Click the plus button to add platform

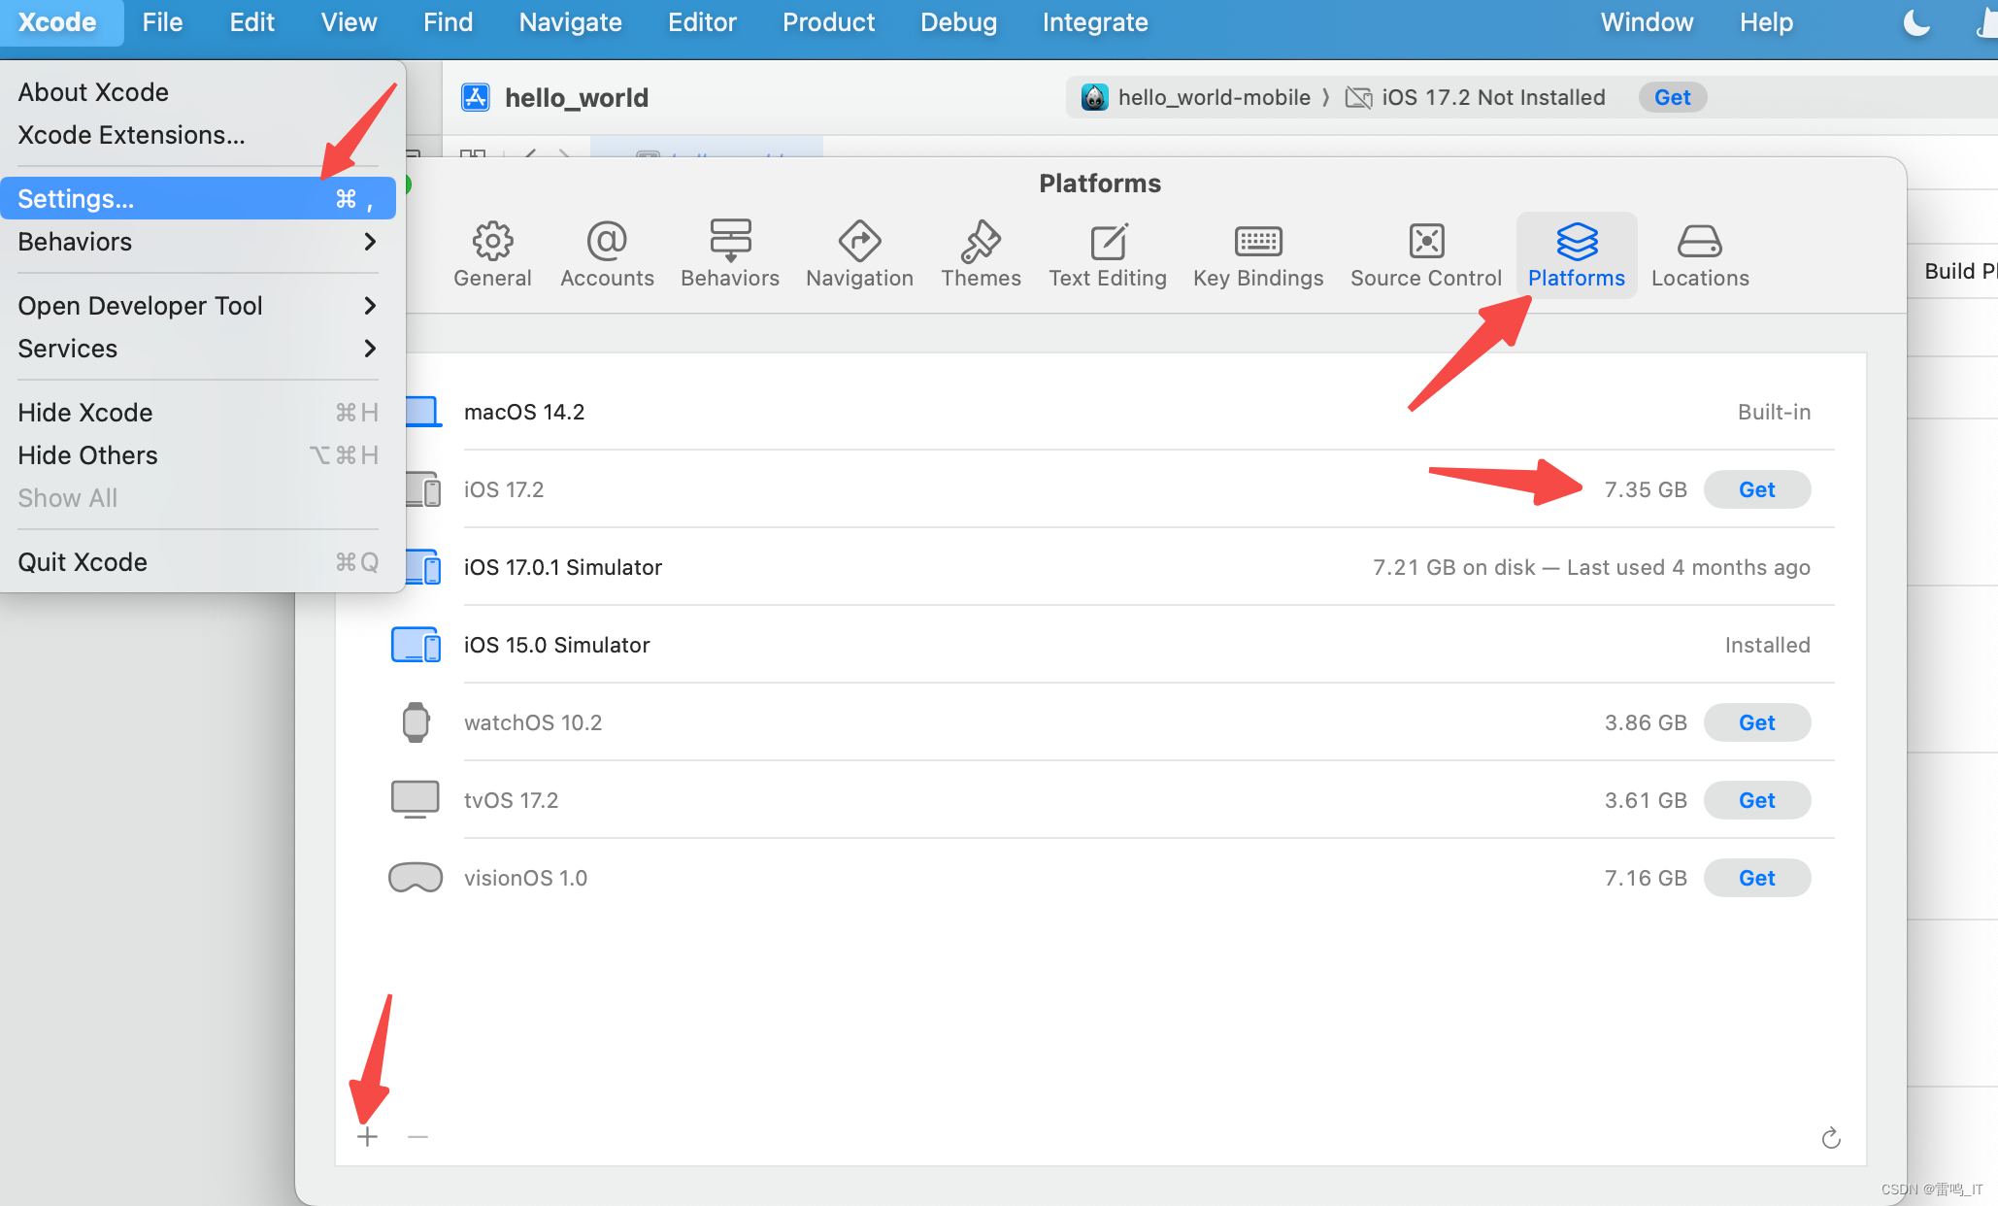367,1137
